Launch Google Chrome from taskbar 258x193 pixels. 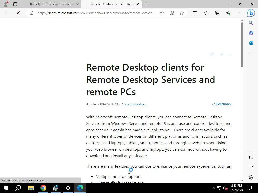coord(43,188)
